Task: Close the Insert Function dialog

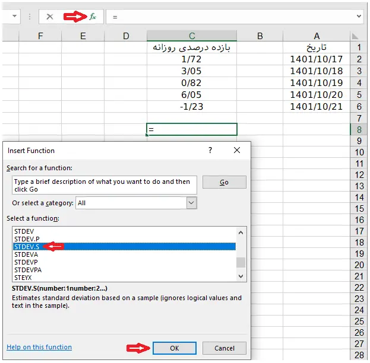Action: click(x=237, y=151)
